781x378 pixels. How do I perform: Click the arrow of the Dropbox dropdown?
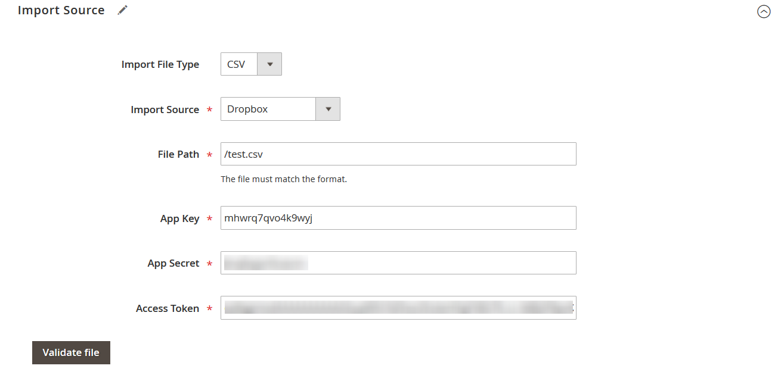(328, 110)
